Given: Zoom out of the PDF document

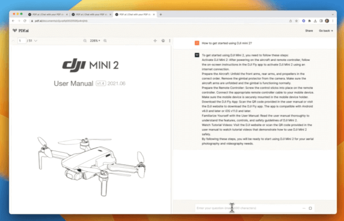Looking at the screenshot, I should click(x=85, y=41).
